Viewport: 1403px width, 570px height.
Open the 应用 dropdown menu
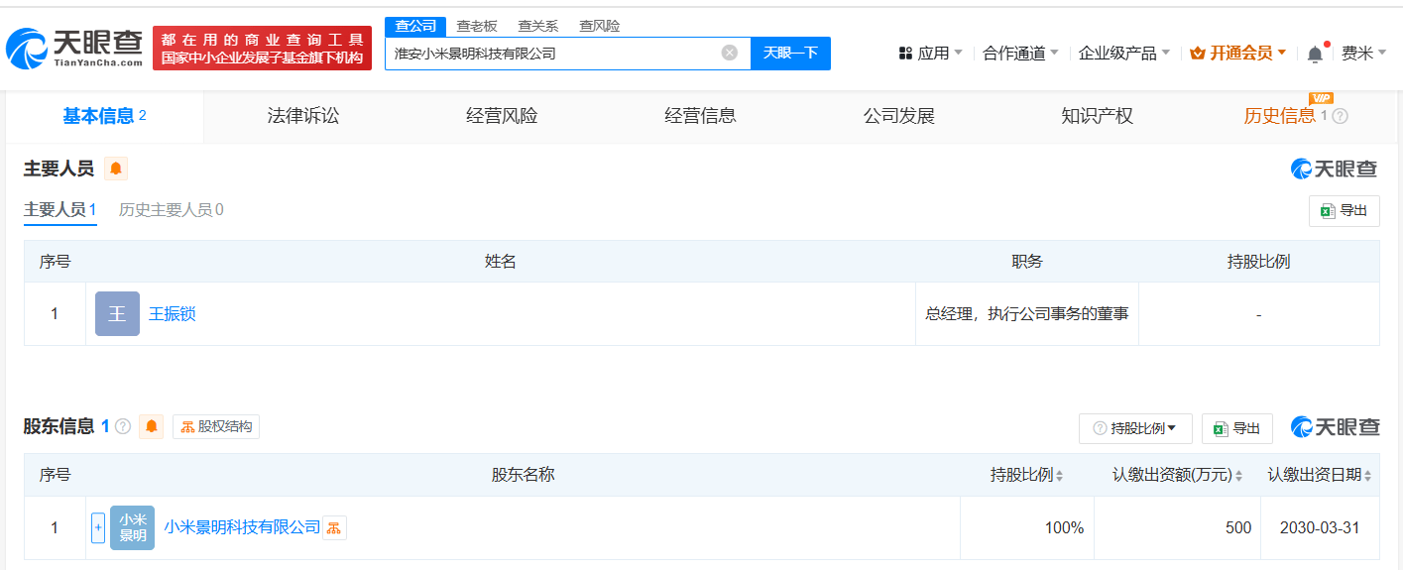pos(930,54)
